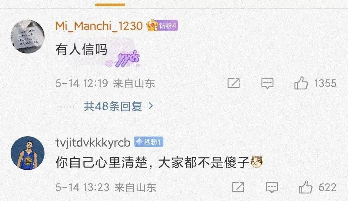Tap the purple yyds sticker
Screen dimensions: 348x201
123,59
